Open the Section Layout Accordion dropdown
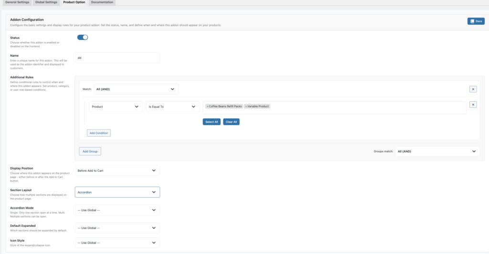Viewport: 489px width, 254px height. pyautogui.click(x=117, y=192)
